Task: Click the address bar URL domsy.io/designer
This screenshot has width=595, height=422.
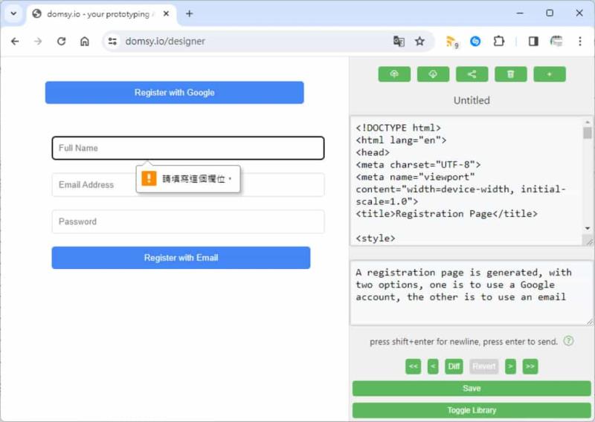Action: point(165,42)
